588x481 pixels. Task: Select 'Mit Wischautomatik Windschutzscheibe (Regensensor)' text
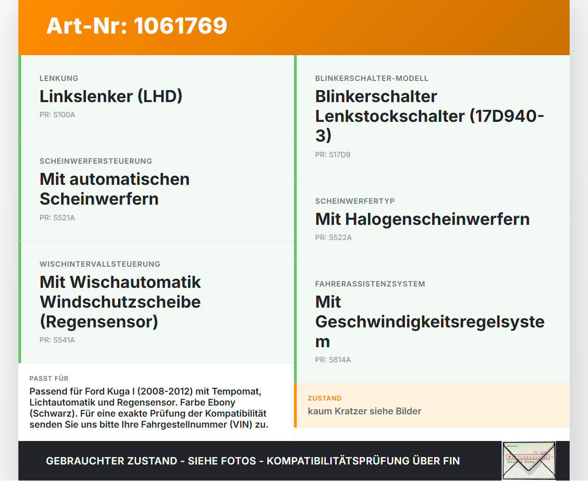tap(120, 302)
